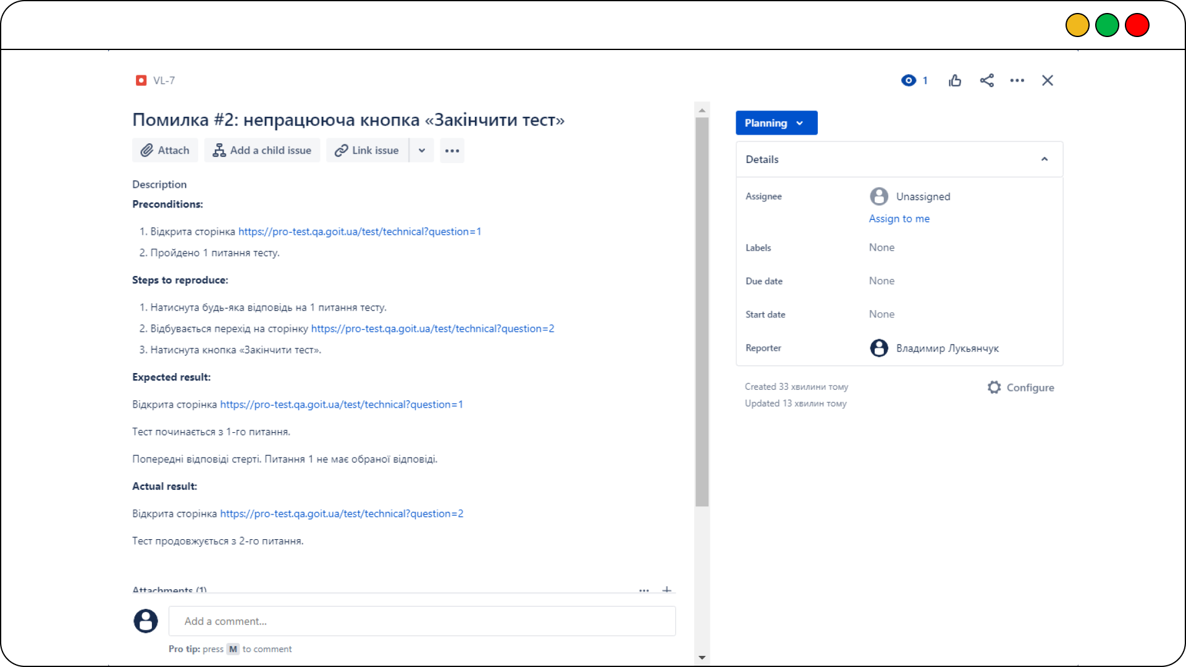
Task: Open the ellipsis menu after Link issue
Action: tap(452, 150)
